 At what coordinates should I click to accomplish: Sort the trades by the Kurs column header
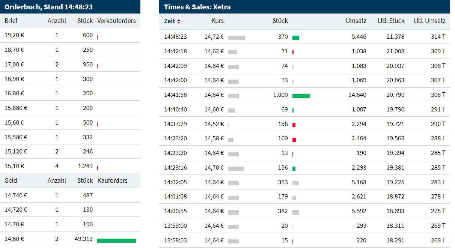pos(217,21)
